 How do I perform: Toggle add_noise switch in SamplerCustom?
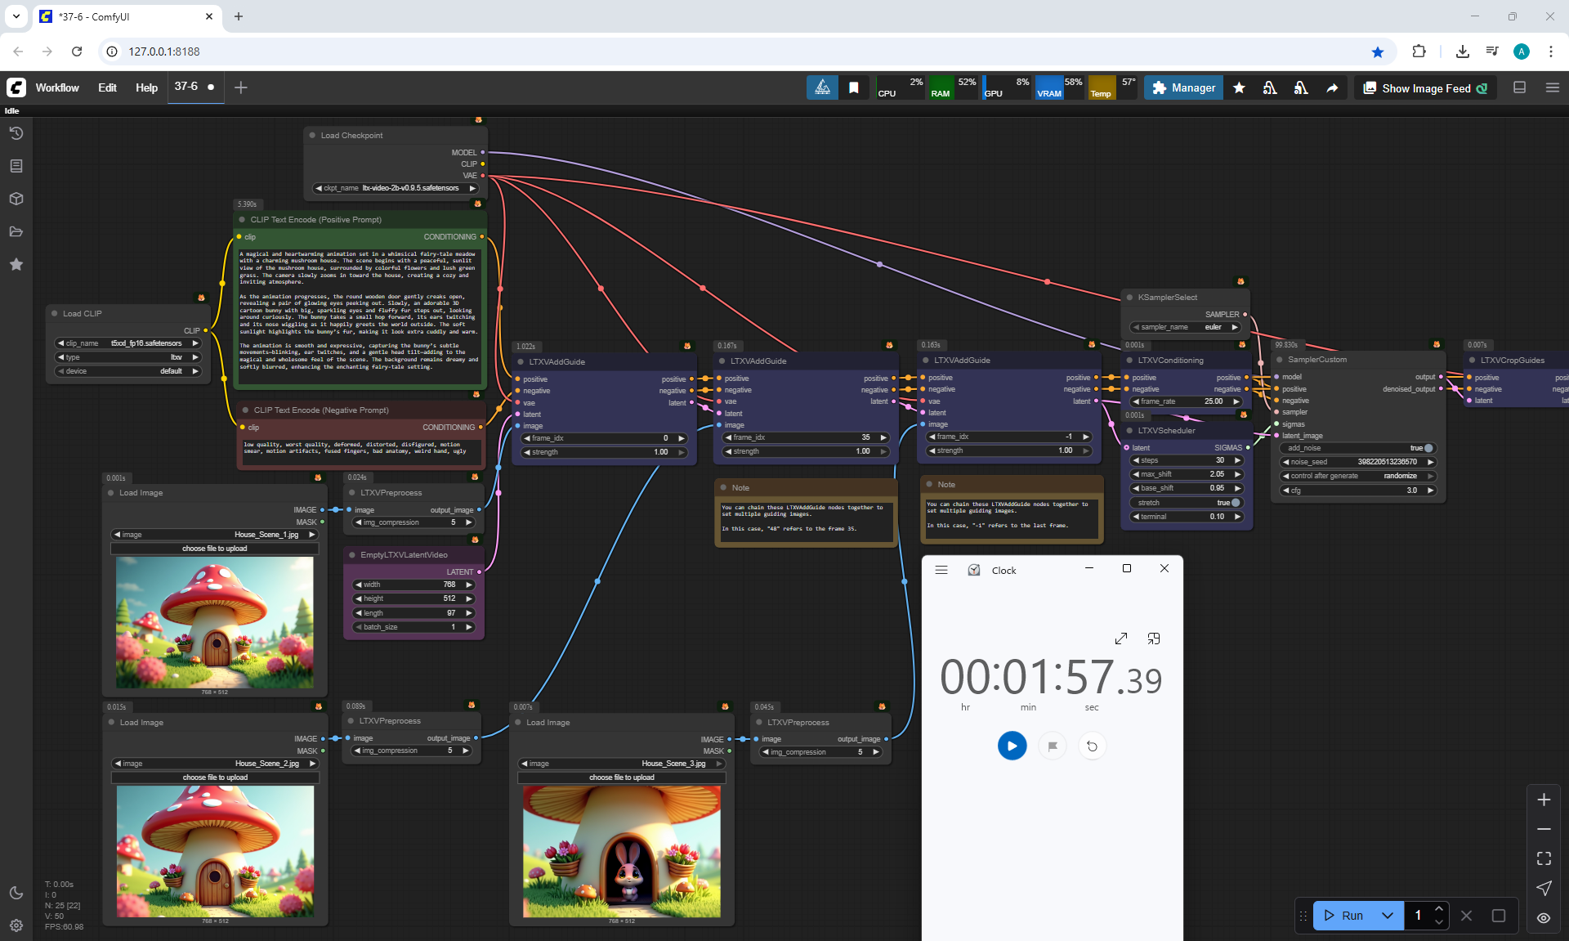click(1428, 448)
